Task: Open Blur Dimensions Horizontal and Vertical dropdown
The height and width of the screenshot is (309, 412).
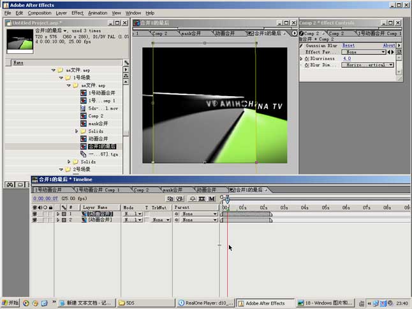Action: [367, 65]
